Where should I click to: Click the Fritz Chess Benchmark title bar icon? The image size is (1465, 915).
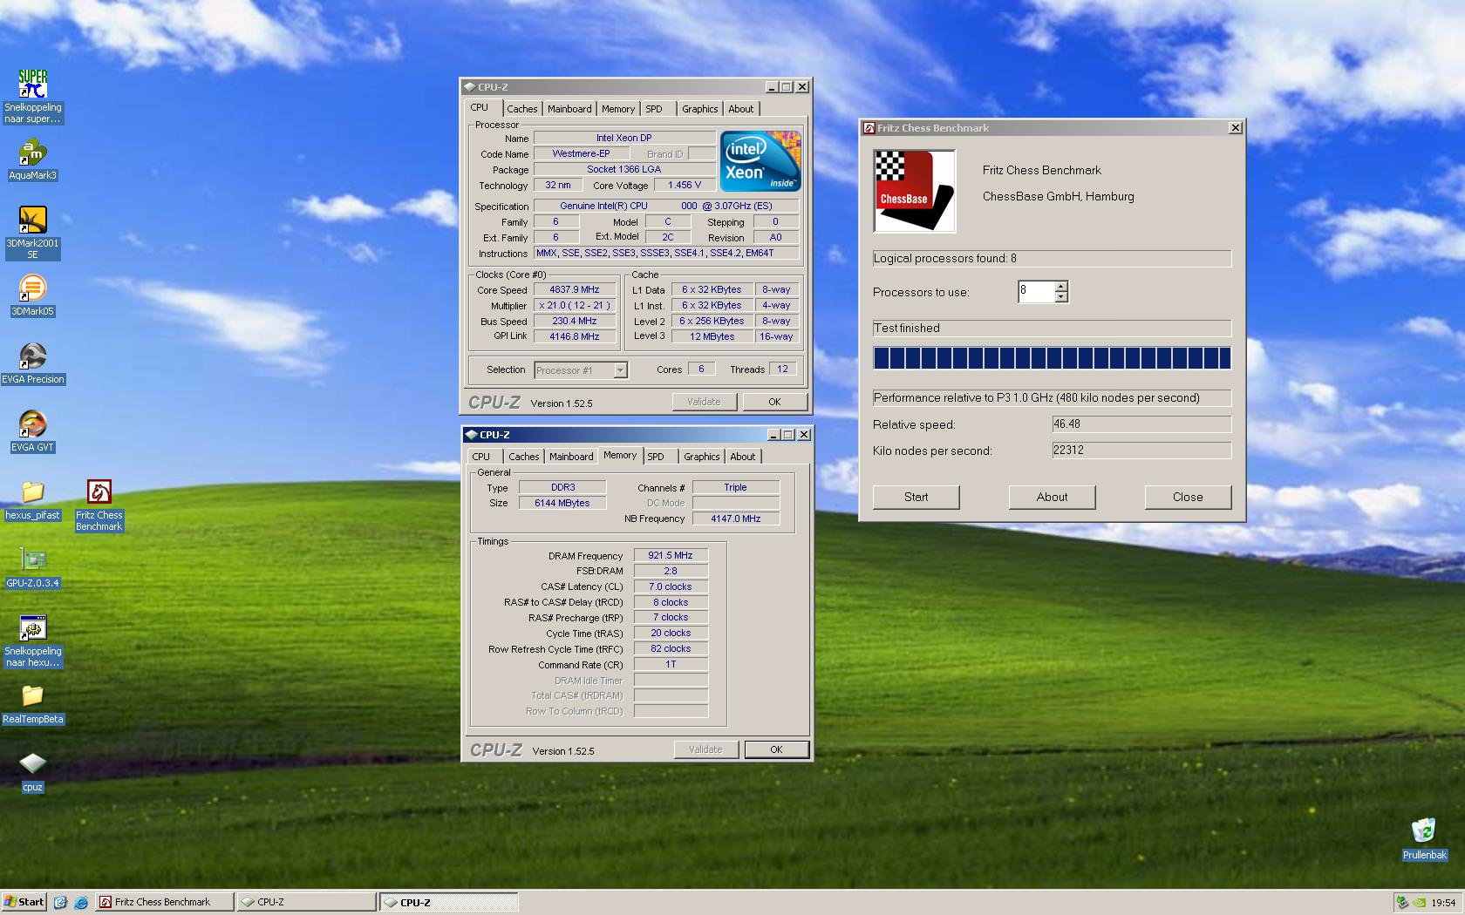pos(869,128)
